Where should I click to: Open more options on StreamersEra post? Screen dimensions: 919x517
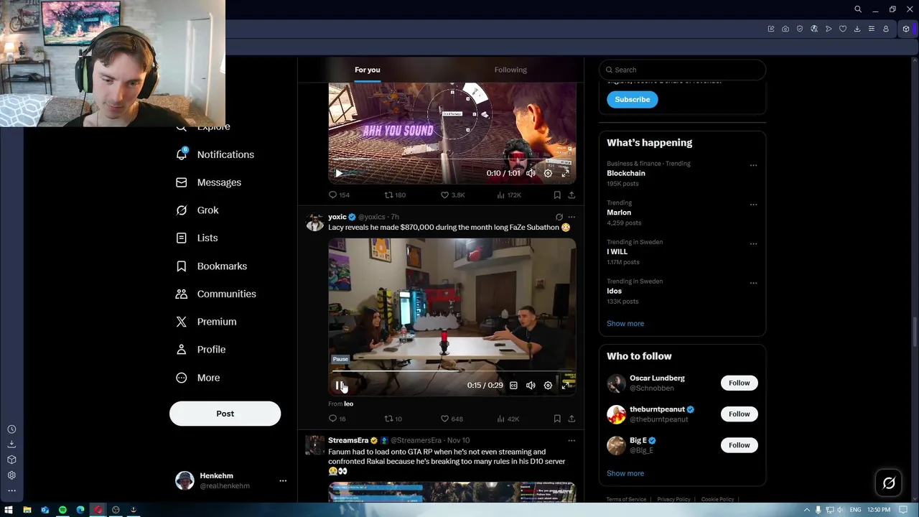[572, 440]
